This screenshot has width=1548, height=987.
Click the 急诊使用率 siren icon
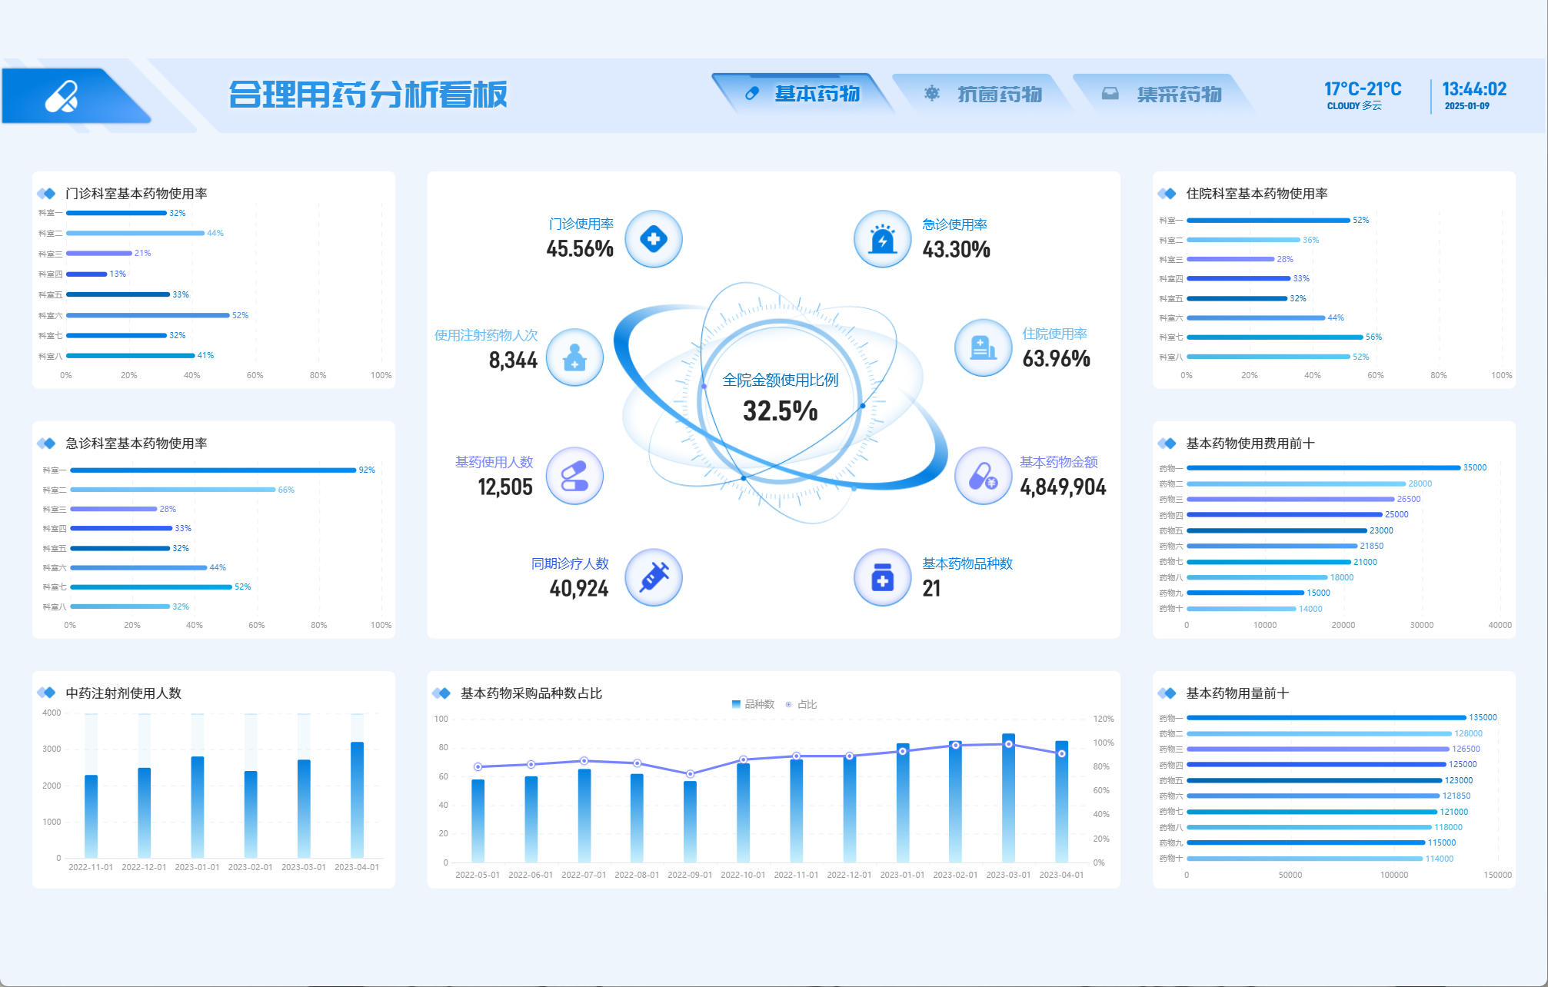882,239
